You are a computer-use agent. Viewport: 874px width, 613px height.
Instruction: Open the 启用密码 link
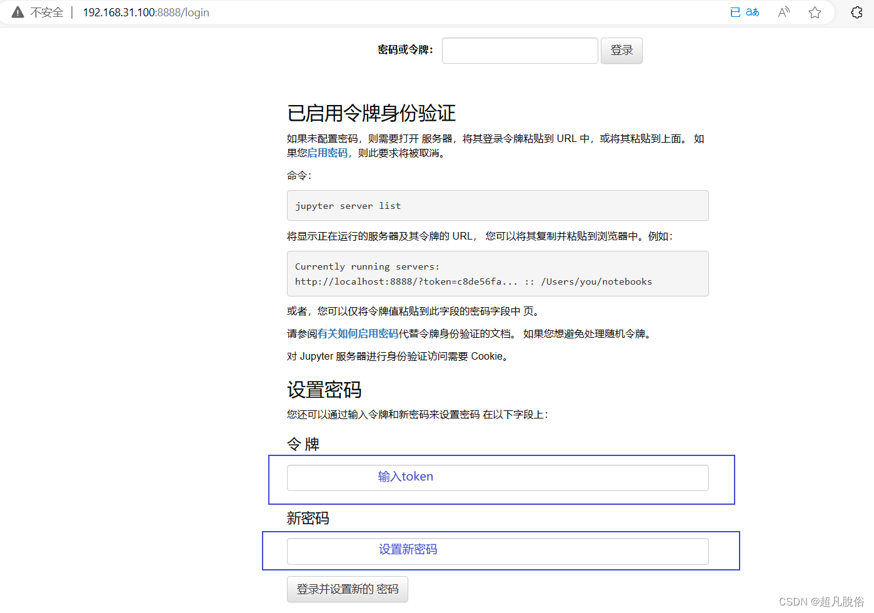pyautogui.click(x=328, y=153)
